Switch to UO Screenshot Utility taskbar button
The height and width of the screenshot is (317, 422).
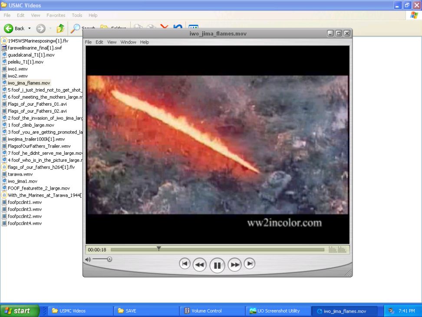pyautogui.click(x=279, y=311)
